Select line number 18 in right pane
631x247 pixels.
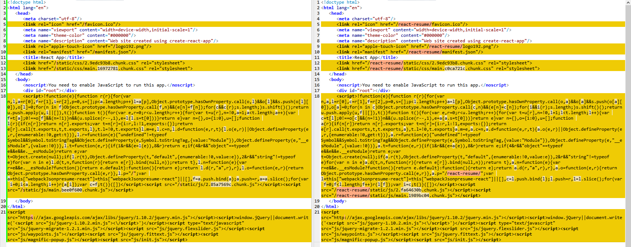click(317, 96)
